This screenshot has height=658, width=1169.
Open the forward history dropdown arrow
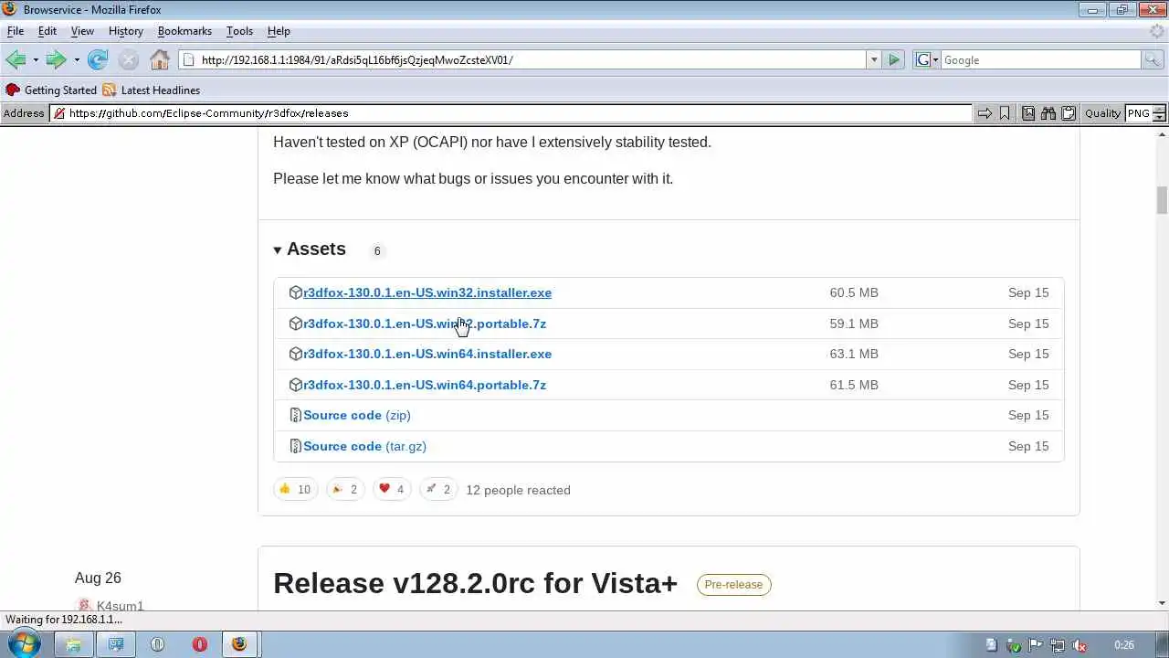click(x=77, y=59)
